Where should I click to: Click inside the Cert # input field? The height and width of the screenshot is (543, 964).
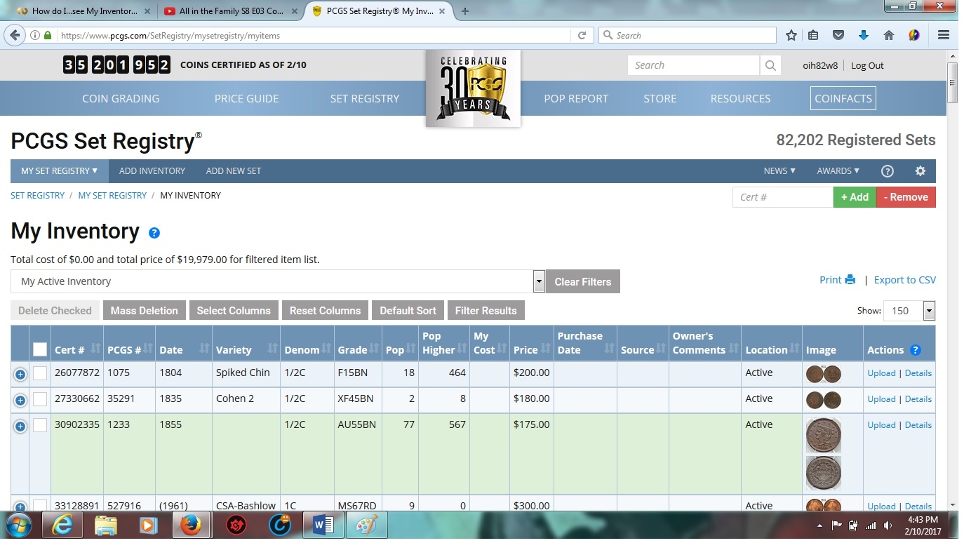pos(783,197)
